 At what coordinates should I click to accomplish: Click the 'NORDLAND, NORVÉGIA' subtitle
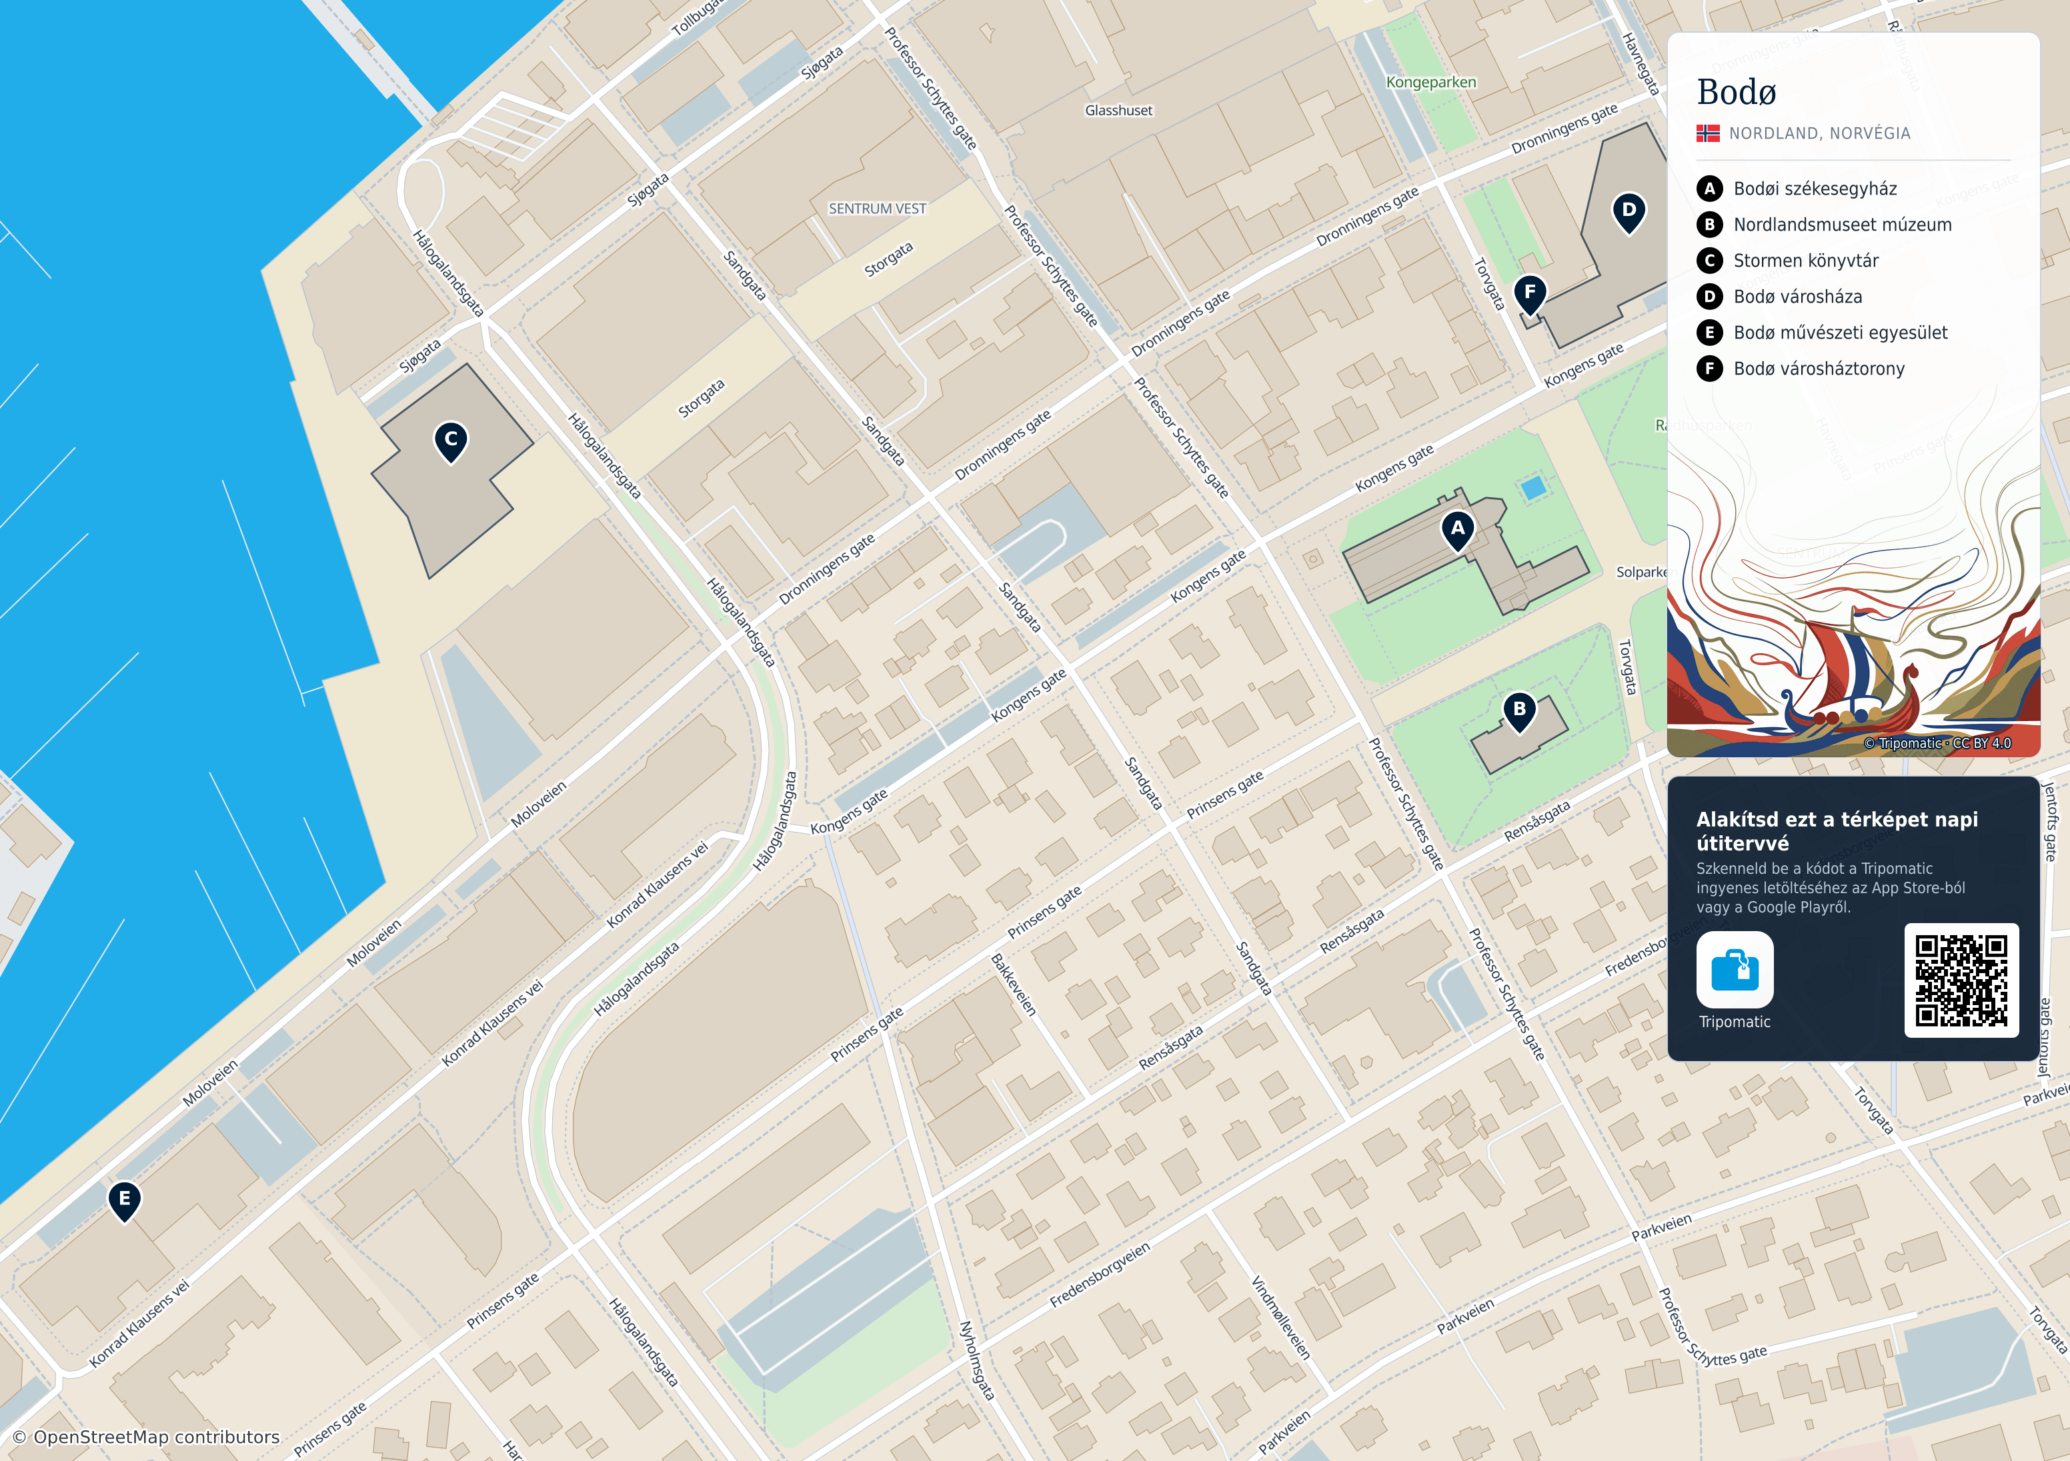click(x=1819, y=133)
